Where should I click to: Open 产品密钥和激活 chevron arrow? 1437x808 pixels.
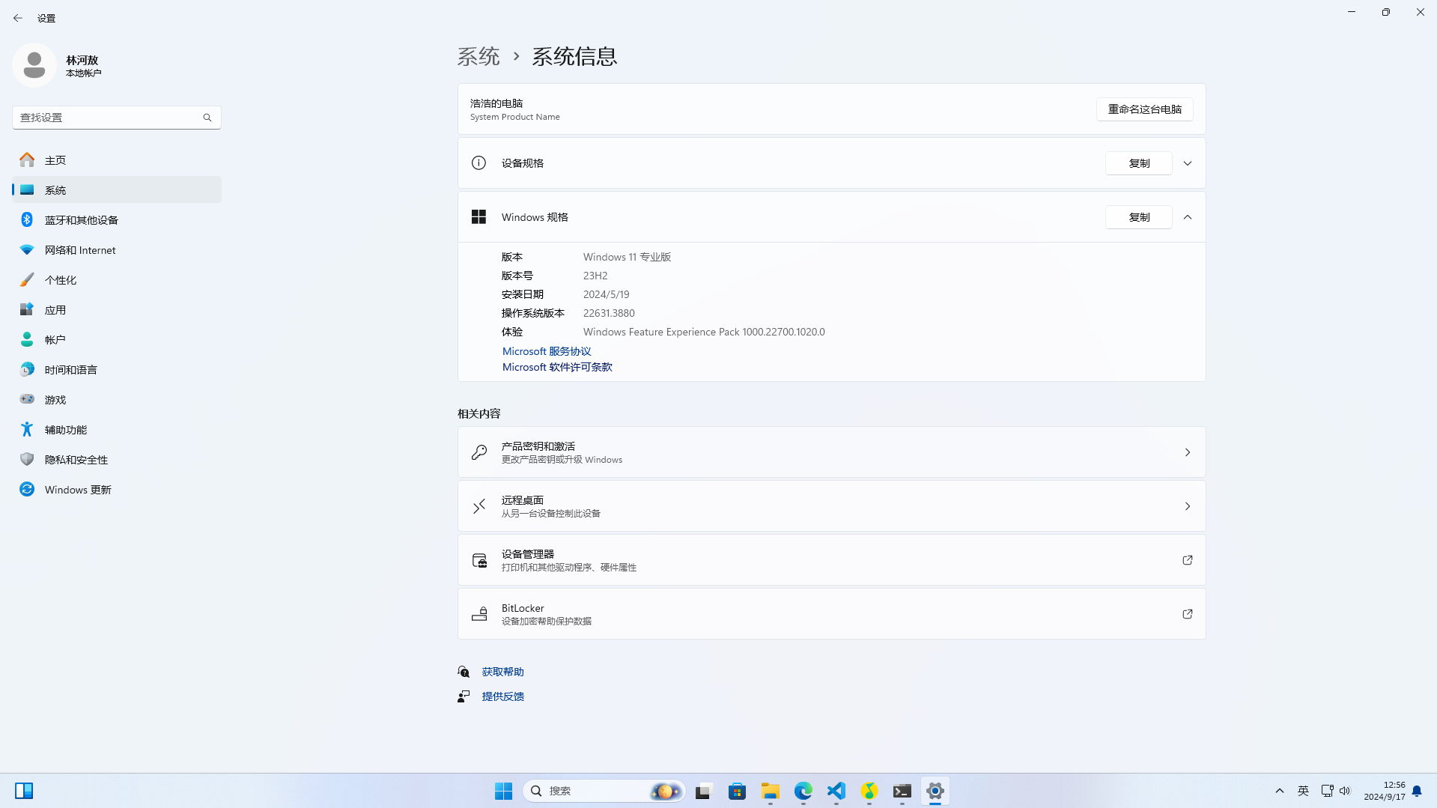[x=1188, y=452]
